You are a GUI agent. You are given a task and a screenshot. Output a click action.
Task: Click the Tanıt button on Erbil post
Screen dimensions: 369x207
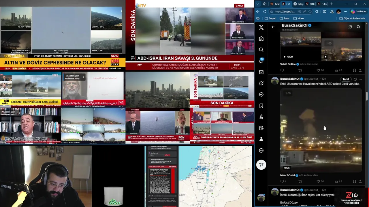pyautogui.click(x=346, y=79)
